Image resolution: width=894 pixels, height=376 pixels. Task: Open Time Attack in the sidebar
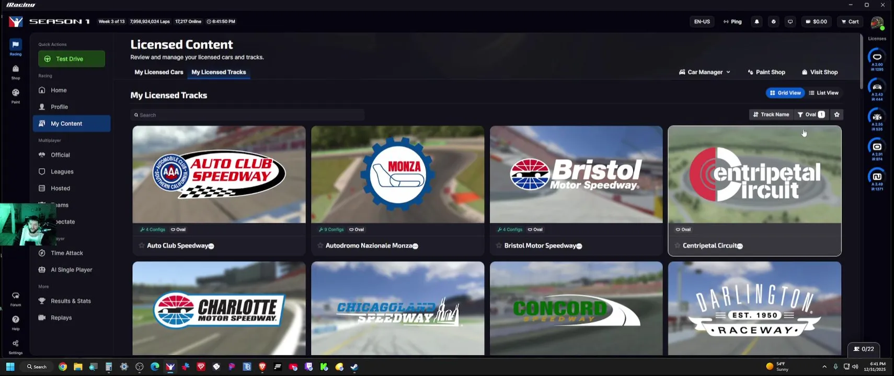[x=72, y=253]
